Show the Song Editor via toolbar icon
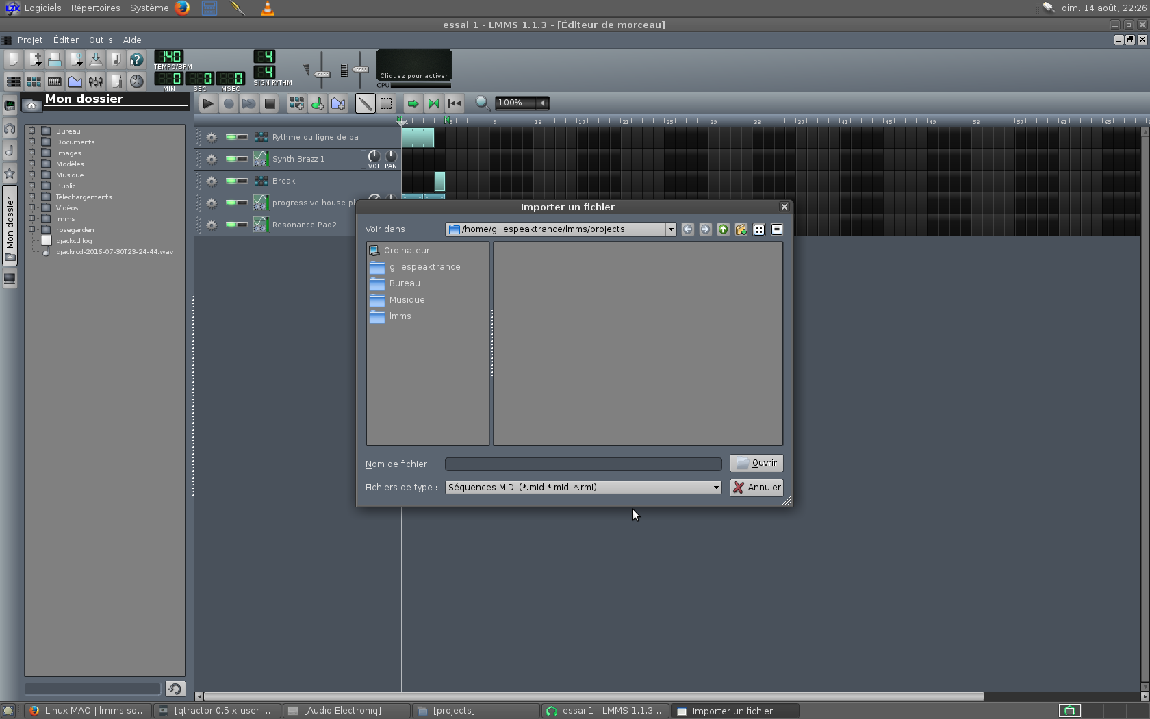 (x=13, y=81)
